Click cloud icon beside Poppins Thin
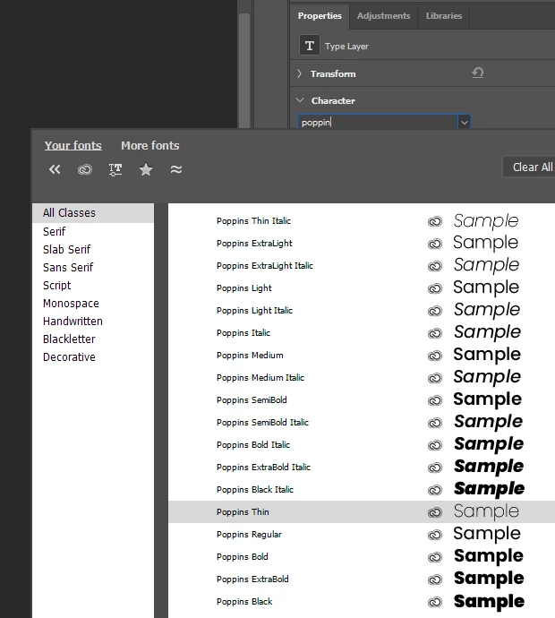The image size is (555, 618). (435, 512)
